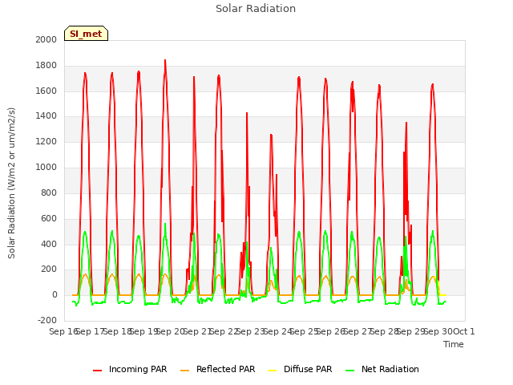Click the Time x-axis label

(454, 344)
